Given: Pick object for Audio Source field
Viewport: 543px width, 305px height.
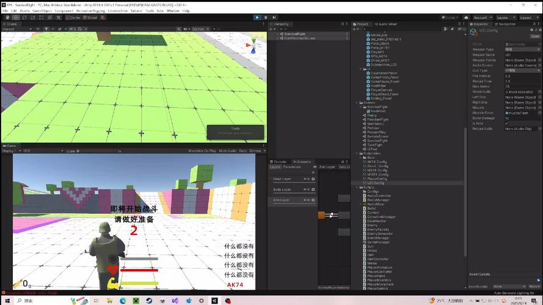Looking at the screenshot, I should [539, 65].
